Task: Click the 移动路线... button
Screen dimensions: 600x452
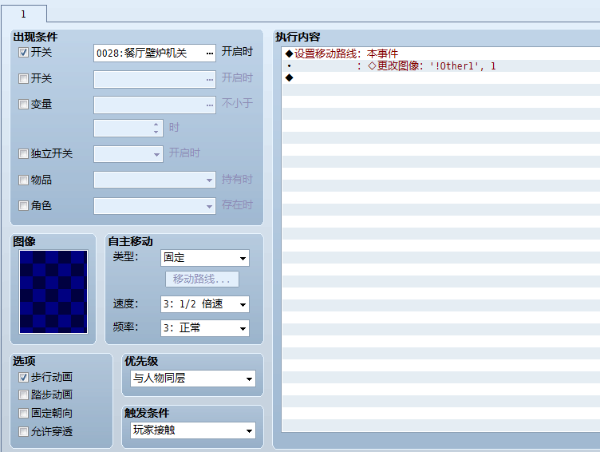Action: coord(202,279)
